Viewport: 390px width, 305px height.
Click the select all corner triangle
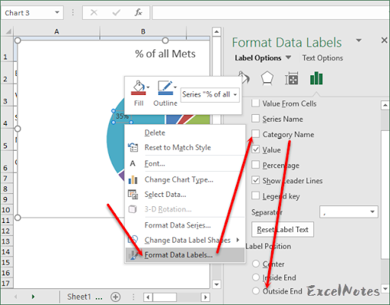[8, 32]
